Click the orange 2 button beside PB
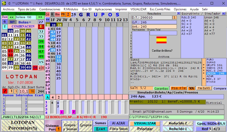The image size is (227, 132). click(x=68, y=14)
